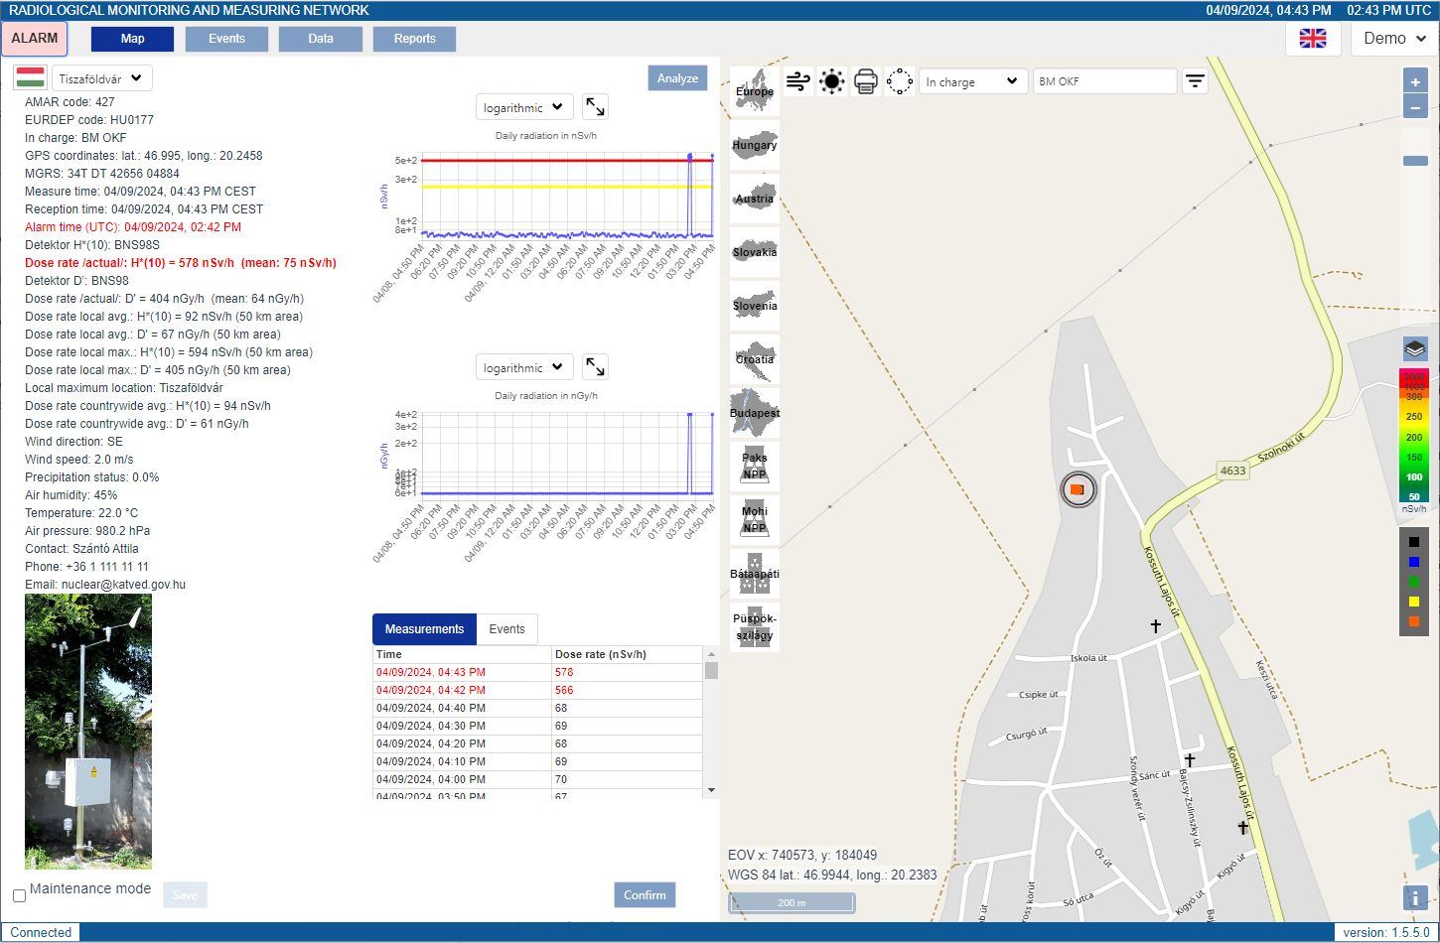The width and height of the screenshot is (1440, 943).
Task: Zoom map to Slovenia
Action: tap(755, 306)
